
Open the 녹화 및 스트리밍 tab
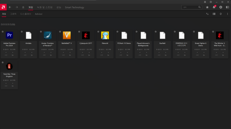(45, 7)
